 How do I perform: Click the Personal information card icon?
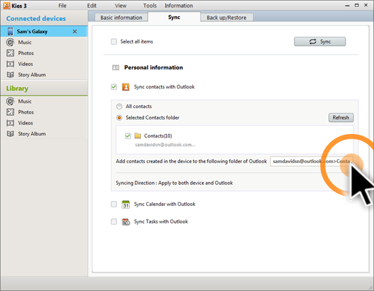pos(116,67)
